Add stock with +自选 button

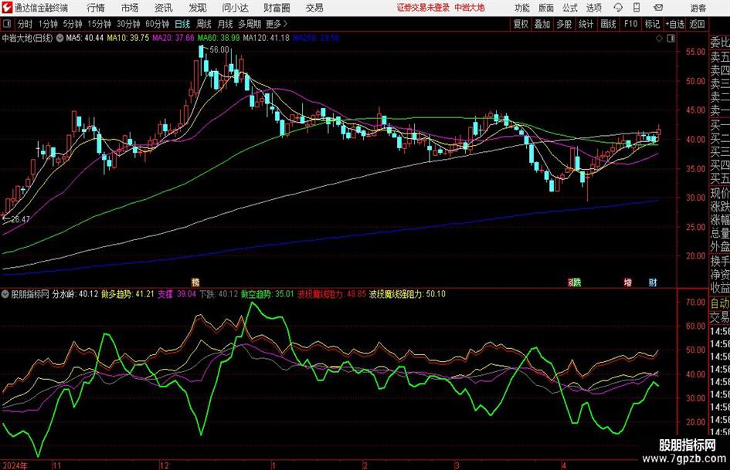coord(675,24)
